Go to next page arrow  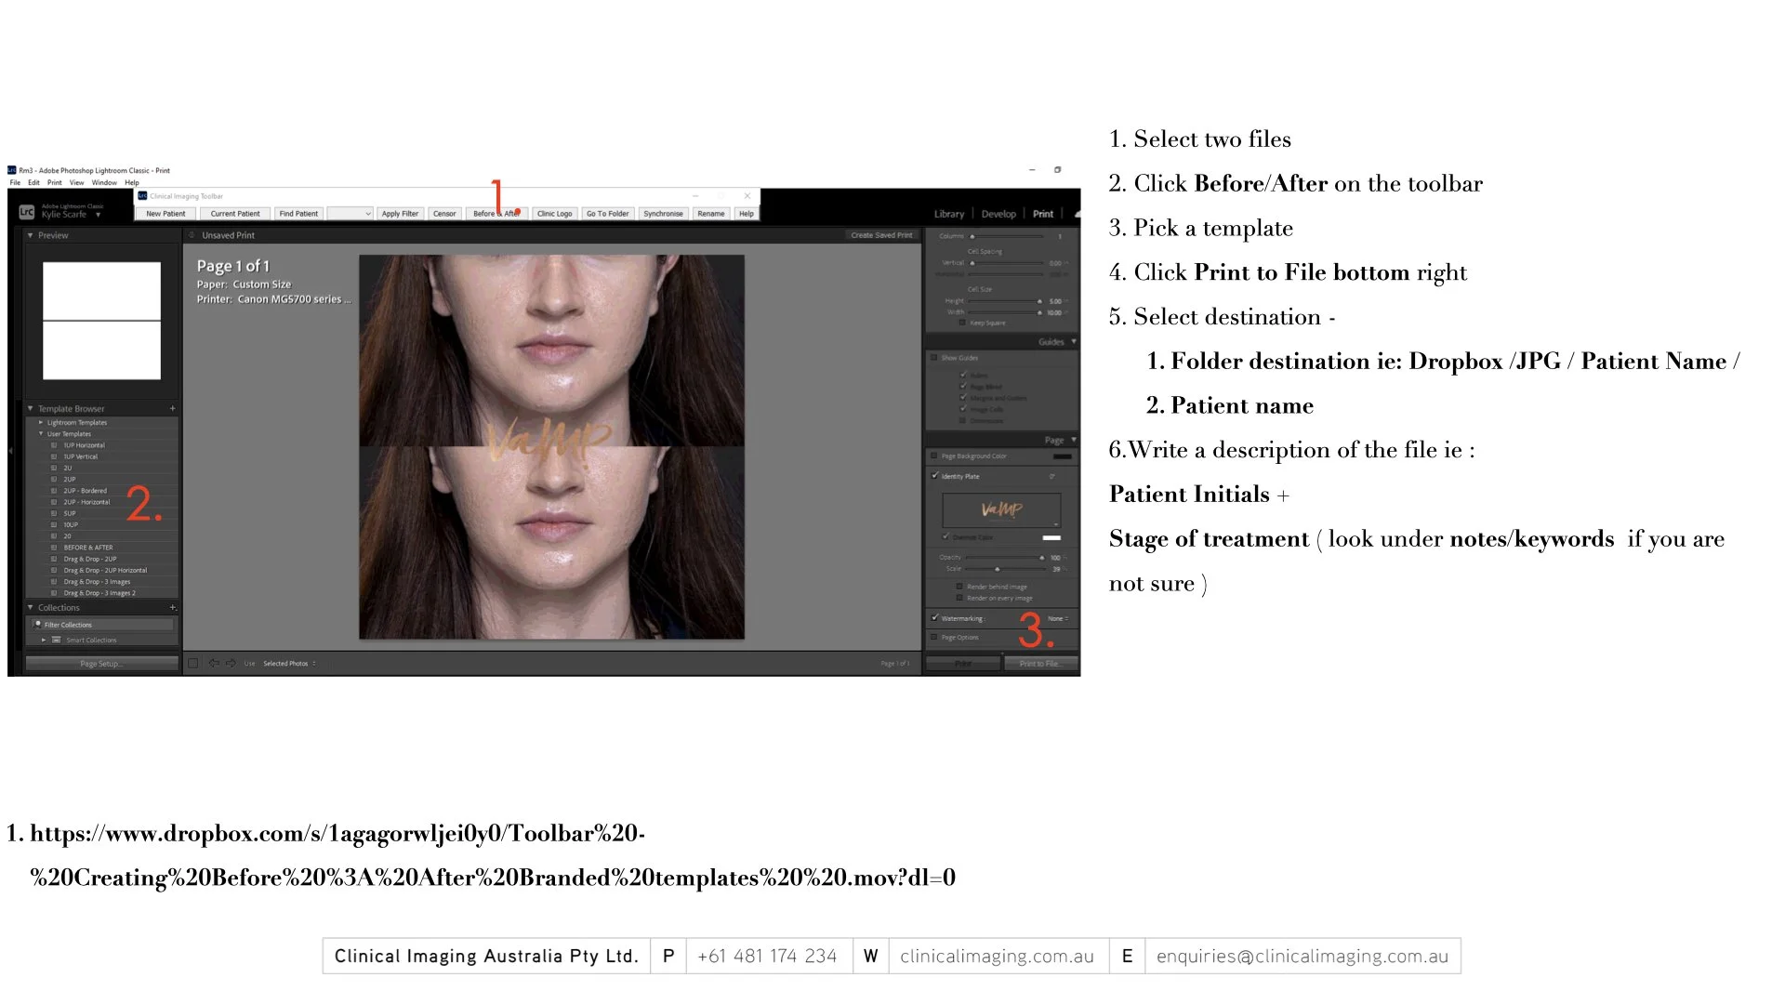coord(231,664)
